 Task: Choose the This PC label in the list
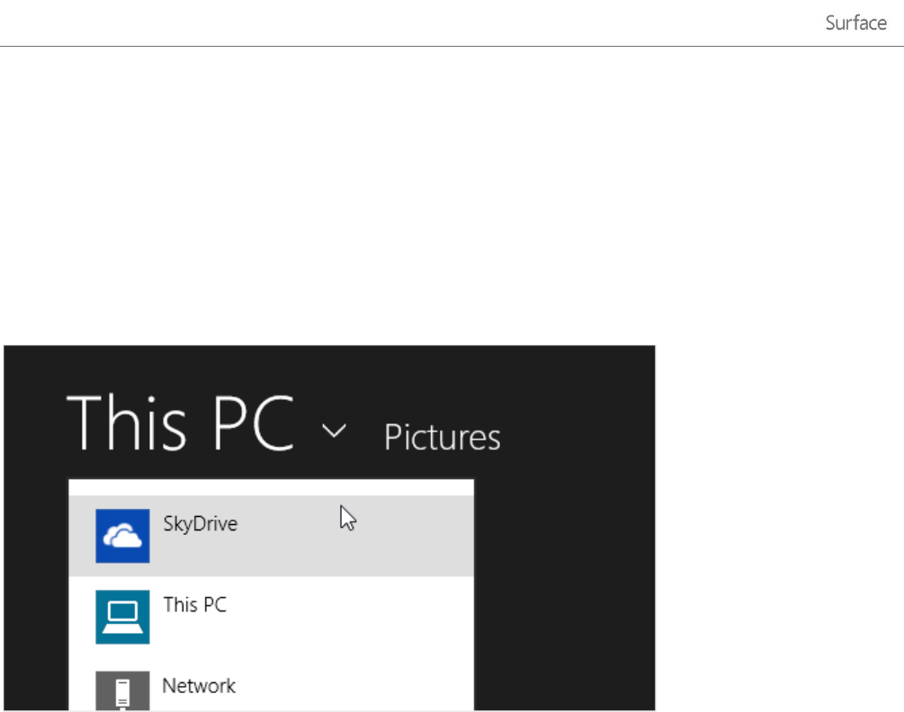pyautogui.click(x=194, y=604)
